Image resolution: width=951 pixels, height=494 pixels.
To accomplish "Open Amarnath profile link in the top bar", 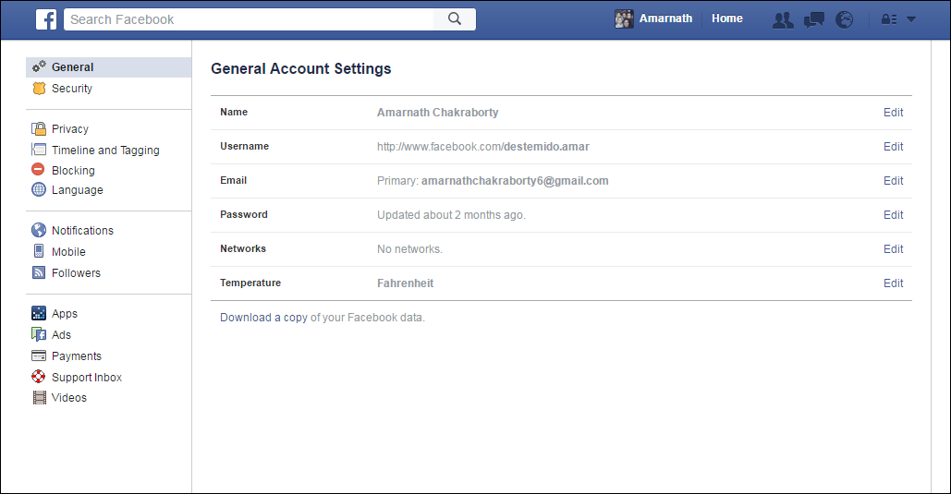I will [x=665, y=18].
